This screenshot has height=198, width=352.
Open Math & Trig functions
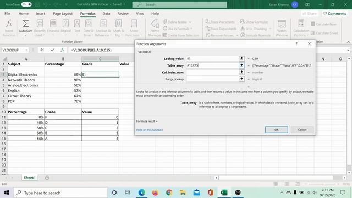[118, 28]
